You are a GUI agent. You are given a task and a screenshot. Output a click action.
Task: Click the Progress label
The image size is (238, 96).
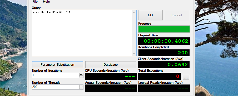(x=145, y=24)
